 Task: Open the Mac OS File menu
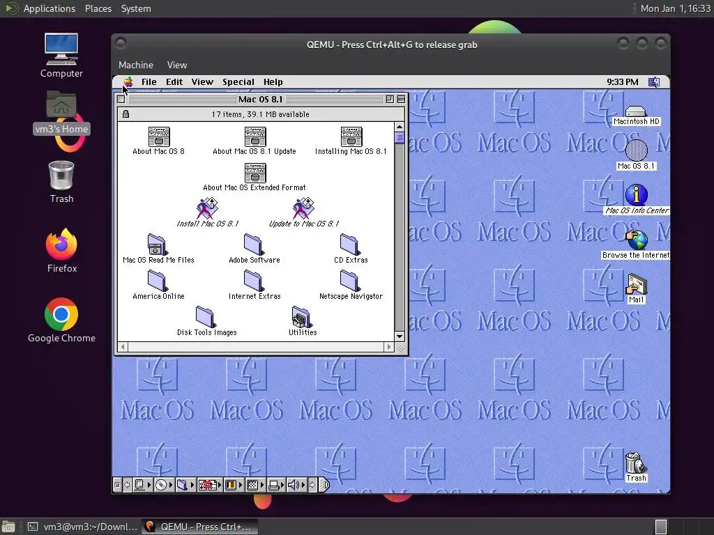149,82
